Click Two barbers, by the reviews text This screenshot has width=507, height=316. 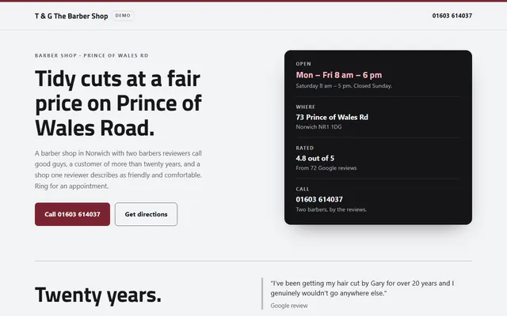[x=331, y=209]
